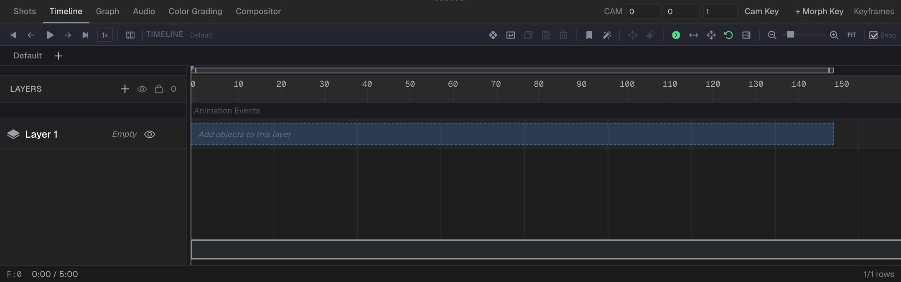Click the 0:00 / 5:00 time readout

click(x=55, y=274)
